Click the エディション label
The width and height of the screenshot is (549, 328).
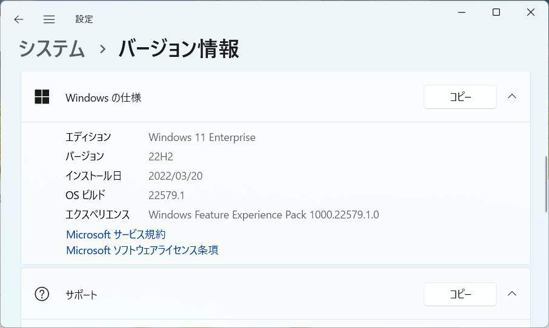[x=88, y=137]
